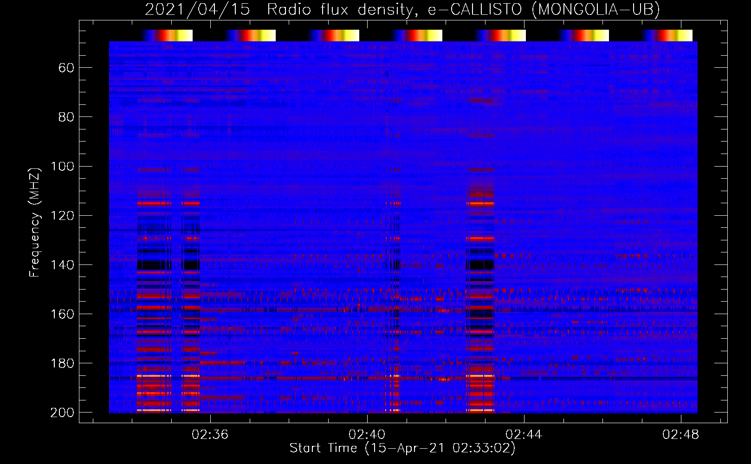The image size is (751, 464).
Task: Click the 140 tick label on the frequency axis
Action: pos(62,265)
